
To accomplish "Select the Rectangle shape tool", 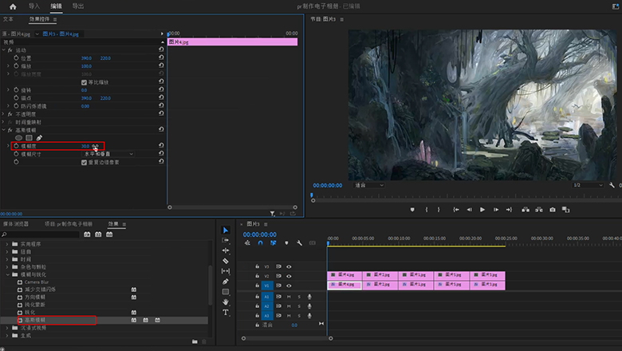I will (x=226, y=292).
